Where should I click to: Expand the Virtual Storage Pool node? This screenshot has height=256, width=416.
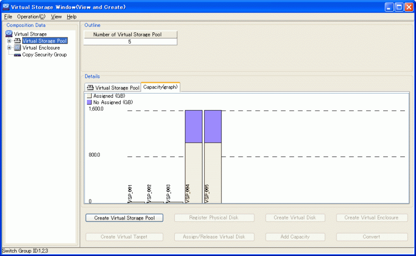point(9,41)
